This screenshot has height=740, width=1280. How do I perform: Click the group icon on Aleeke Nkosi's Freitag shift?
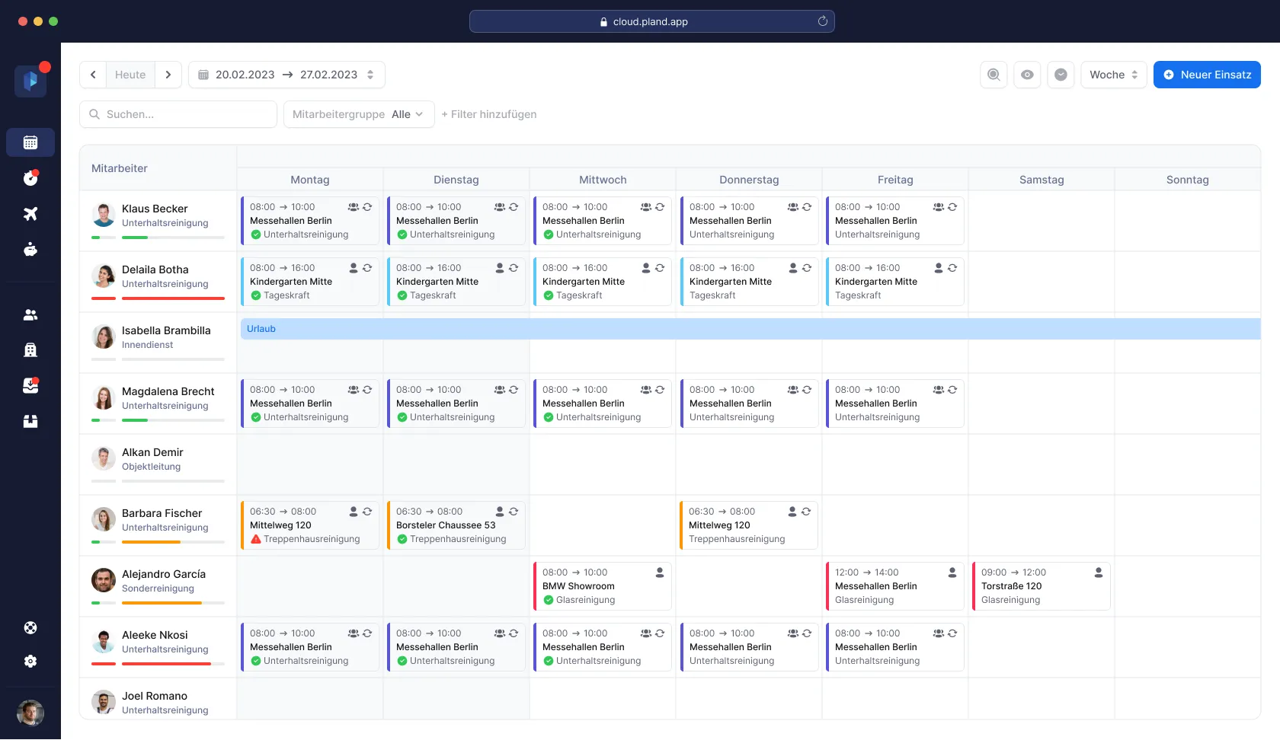(x=939, y=633)
